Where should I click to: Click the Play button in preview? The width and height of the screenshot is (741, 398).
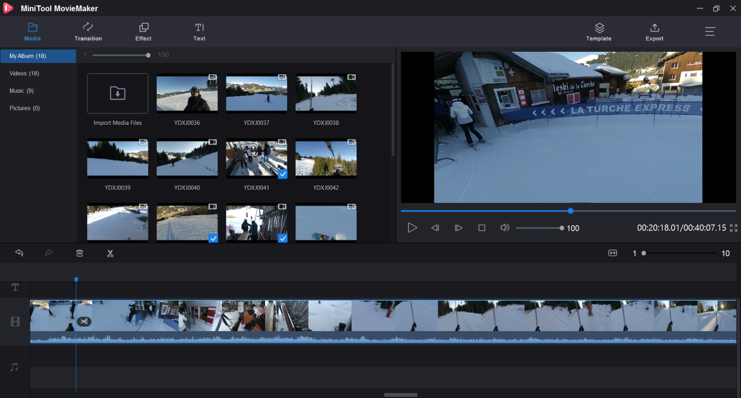(412, 228)
